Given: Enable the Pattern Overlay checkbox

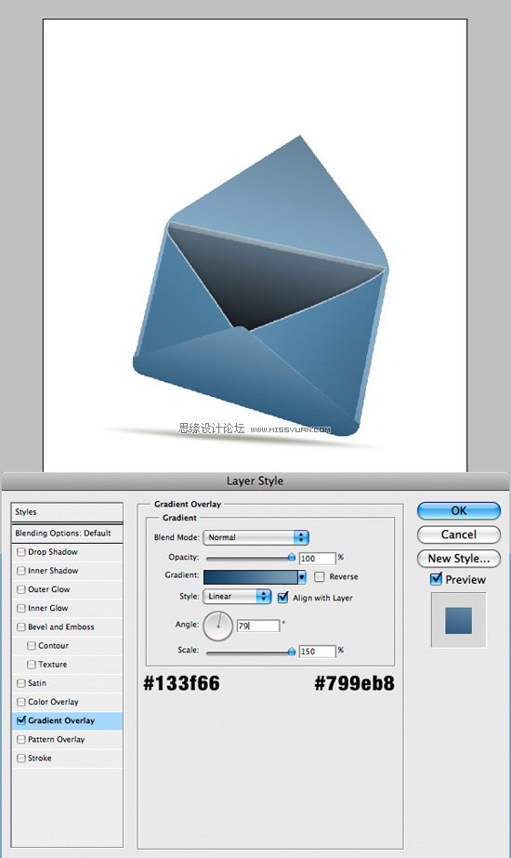Looking at the screenshot, I should pos(21,739).
